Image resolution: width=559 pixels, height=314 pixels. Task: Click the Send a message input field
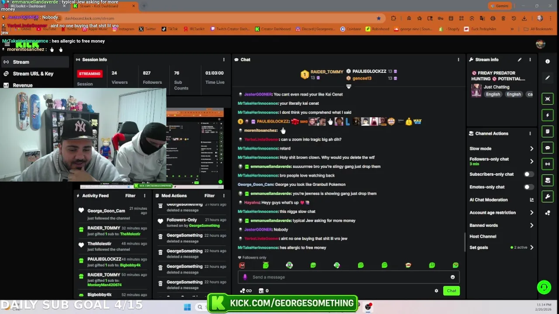[349, 277]
